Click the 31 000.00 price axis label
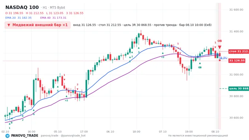The width and height of the screenshot is (249, 140). 236,75
